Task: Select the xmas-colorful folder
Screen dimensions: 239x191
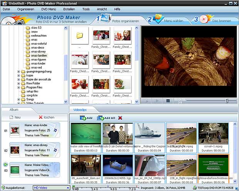Action: point(39,44)
